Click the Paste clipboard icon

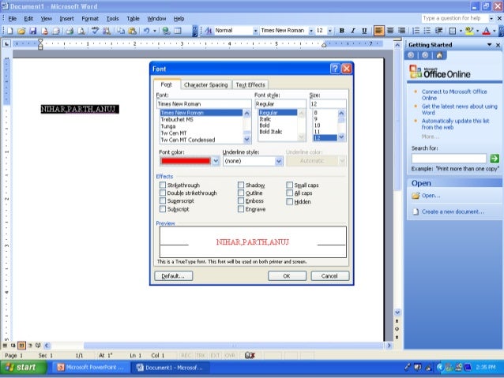tap(132, 31)
